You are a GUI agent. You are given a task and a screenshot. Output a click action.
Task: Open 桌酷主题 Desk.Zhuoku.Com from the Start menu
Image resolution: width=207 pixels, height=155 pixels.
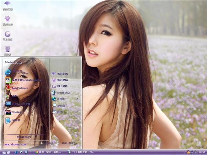point(24,80)
